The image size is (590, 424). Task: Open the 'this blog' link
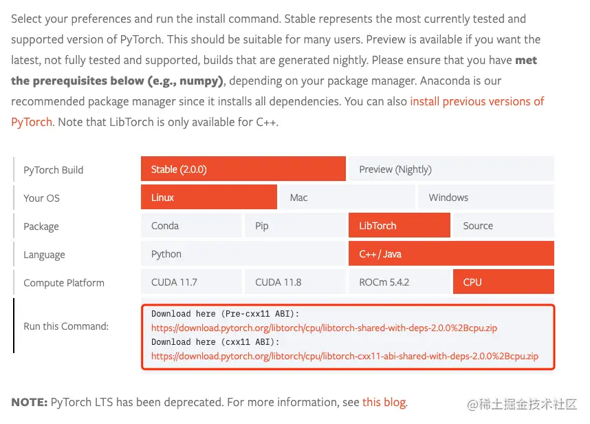pyautogui.click(x=384, y=402)
